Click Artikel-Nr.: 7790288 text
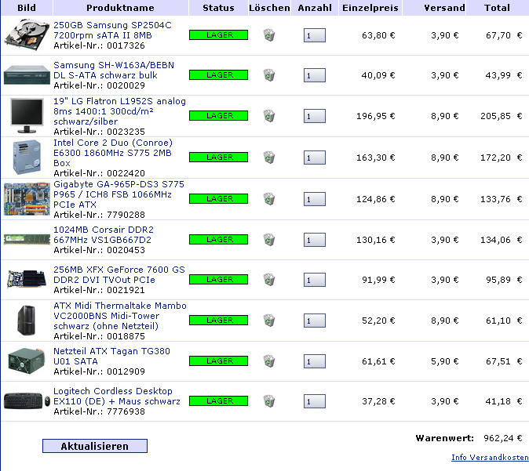Viewport: 529px width, 471px height. tap(99, 215)
